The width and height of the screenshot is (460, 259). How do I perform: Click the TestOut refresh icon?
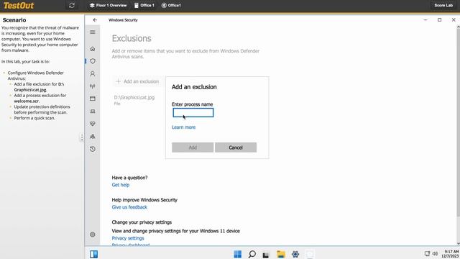[72, 5]
